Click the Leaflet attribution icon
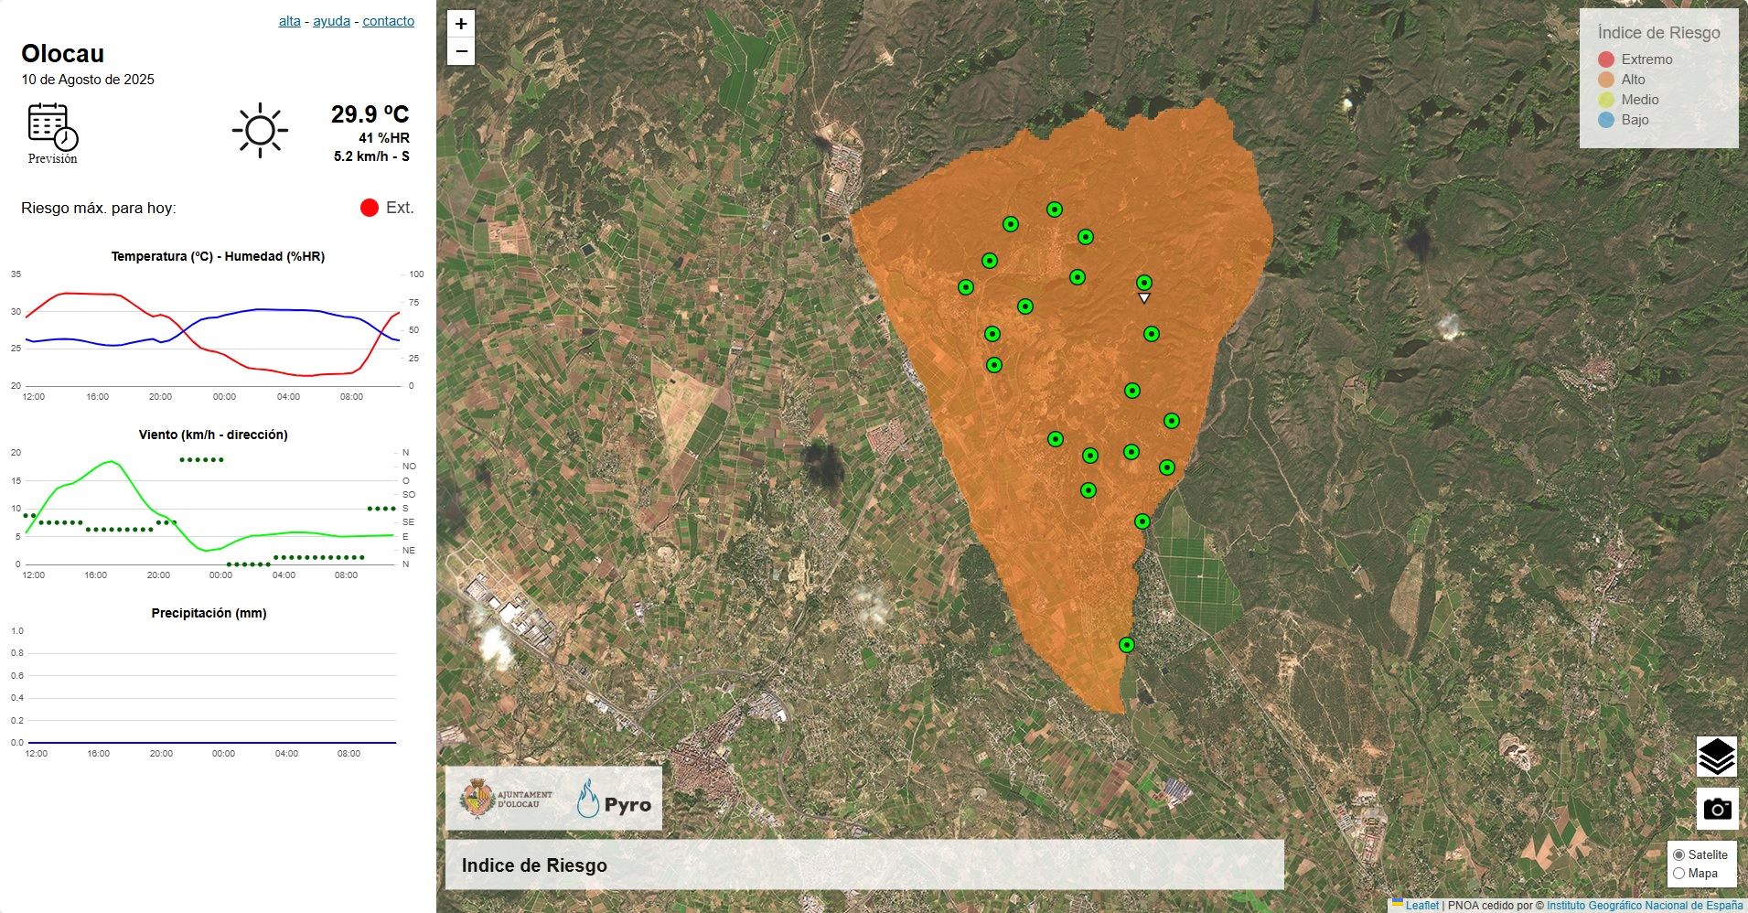Image resolution: width=1748 pixels, height=913 pixels. (1397, 901)
